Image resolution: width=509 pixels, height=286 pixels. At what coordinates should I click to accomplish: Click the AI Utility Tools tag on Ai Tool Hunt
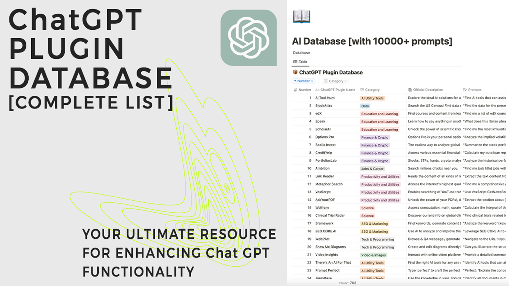pyautogui.click(x=372, y=98)
